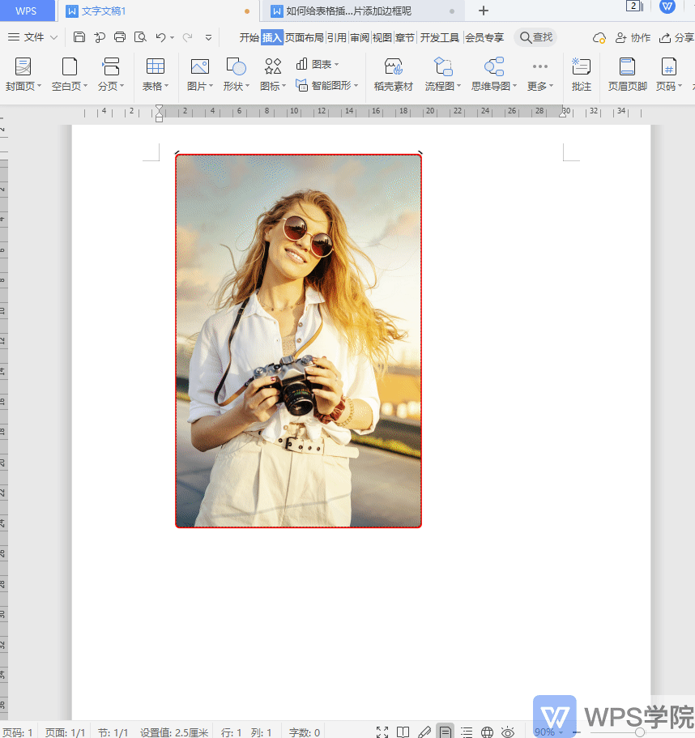Adjust the zoom slider handle
Screen dimensions: 695x738
pyautogui.click(x=639, y=732)
